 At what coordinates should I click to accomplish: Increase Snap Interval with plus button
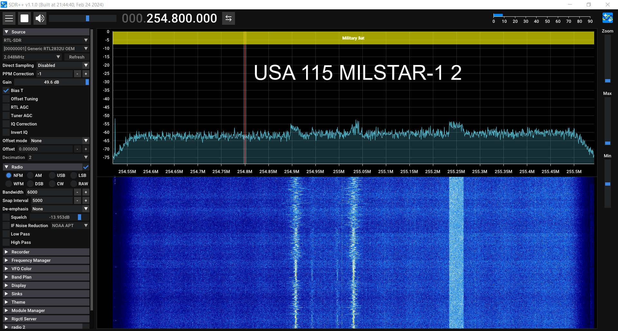click(x=86, y=200)
